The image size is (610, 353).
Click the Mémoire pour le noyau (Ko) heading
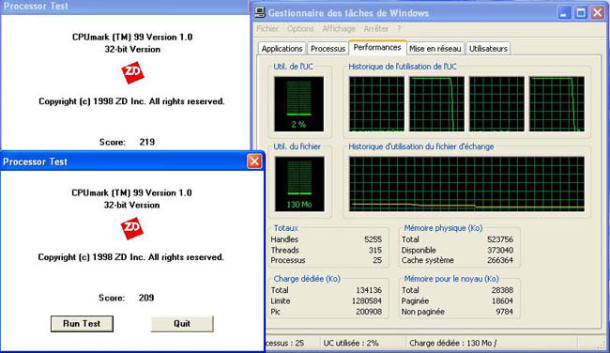[x=451, y=279]
